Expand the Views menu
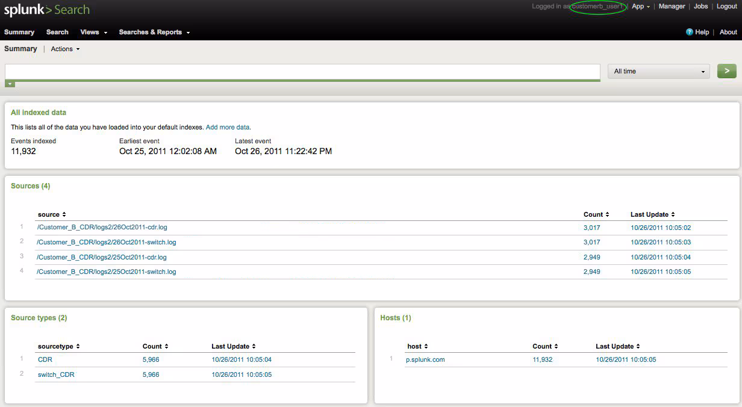This screenshot has height=407, width=742. 93,32
